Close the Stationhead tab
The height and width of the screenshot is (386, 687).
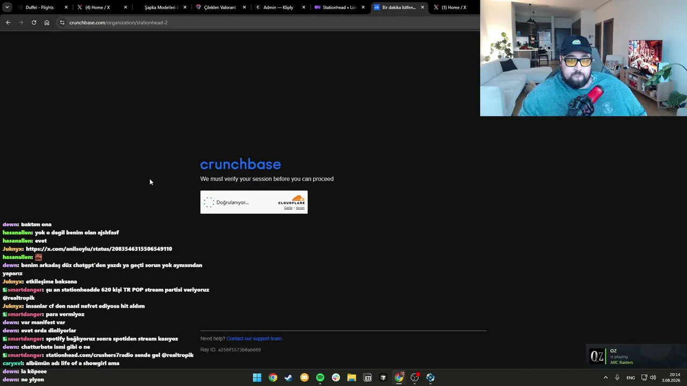363,8
